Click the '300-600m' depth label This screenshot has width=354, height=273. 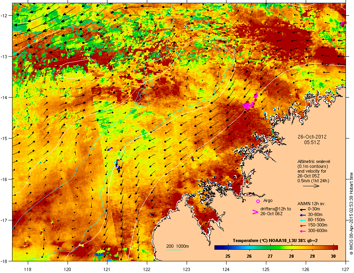tap(317, 231)
